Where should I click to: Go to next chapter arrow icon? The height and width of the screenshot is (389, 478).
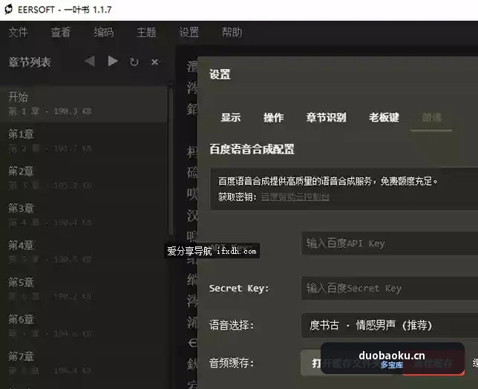click(113, 62)
